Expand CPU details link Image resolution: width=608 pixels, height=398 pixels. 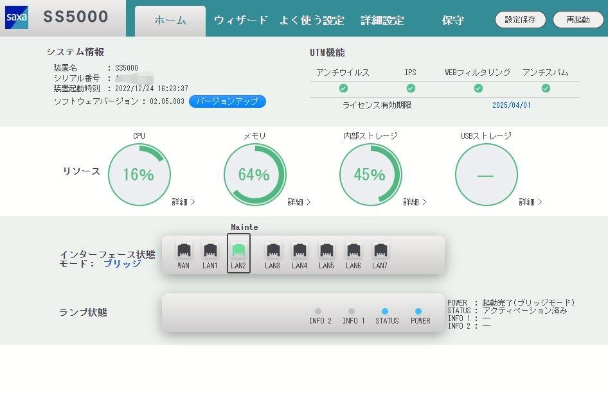[183, 202]
